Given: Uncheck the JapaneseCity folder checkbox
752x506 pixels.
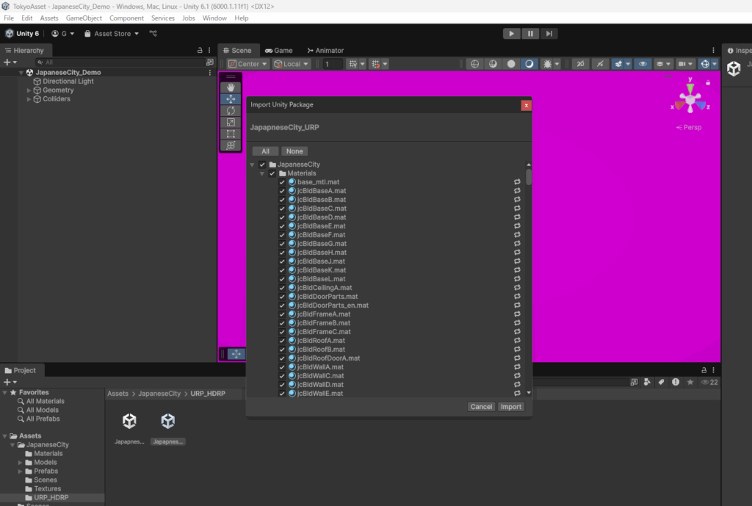Looking at the screenshot, I should 262,165.
